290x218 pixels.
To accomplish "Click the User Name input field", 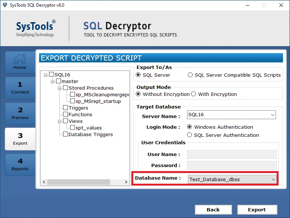I will click(x=232, y=154).
